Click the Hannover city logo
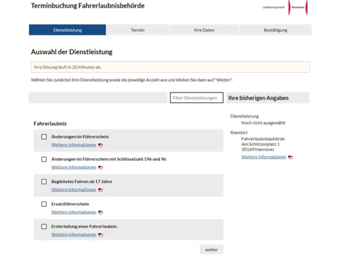The width and height of the screenshot is (342, 257). tap(285, 8)
